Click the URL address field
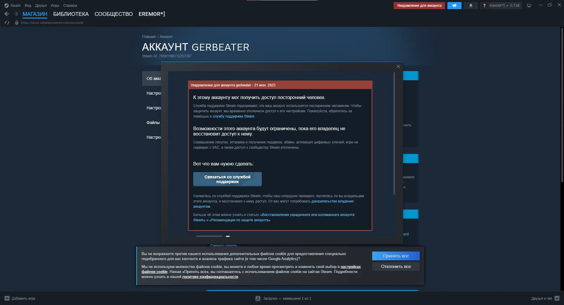Viewport: 564px width, 305px height. tap(52, 23)
